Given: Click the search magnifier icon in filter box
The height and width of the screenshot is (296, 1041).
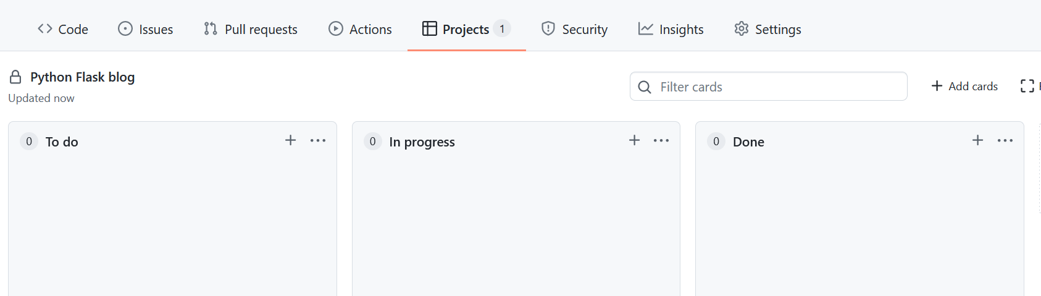Looking at the screenshot, I should click(645, 87).
